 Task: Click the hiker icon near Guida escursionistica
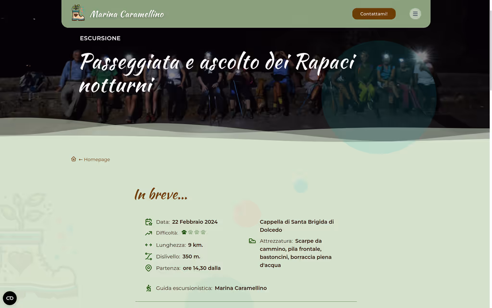[x=148, y=288]
